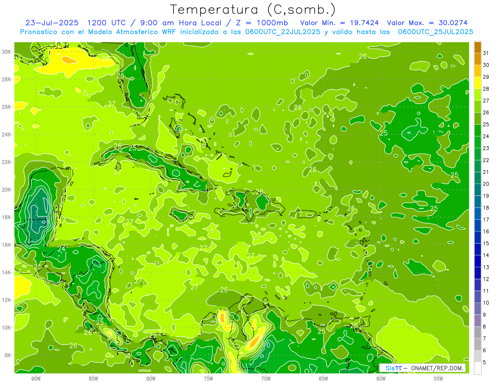Click 'Modelo Atmosferico WRF' in the subtitle
The image size is (497, 384).
point(131,32)
